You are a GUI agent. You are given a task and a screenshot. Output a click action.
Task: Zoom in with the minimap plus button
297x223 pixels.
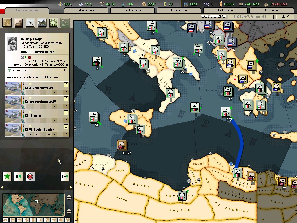[69, 198]
